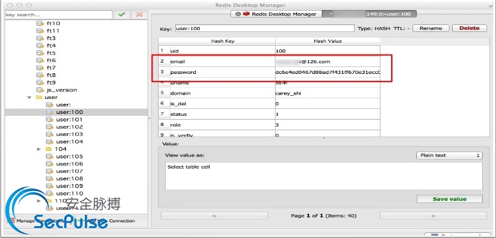
Task: Click the user:102 key icon
Action: 50,127
